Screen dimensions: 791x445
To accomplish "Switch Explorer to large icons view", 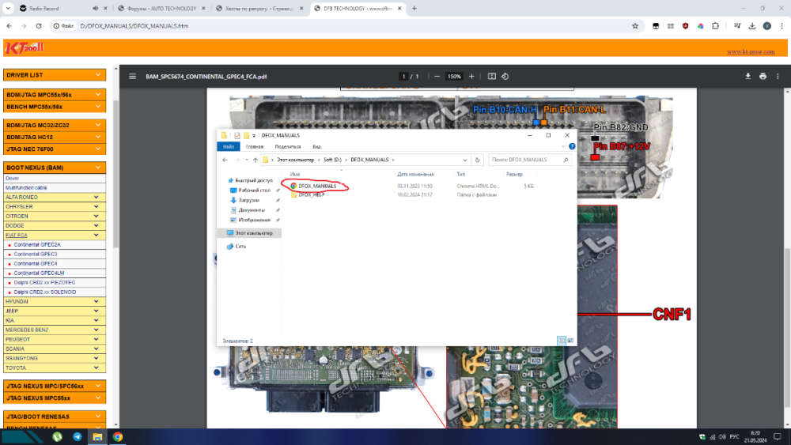I will point(570,341).
